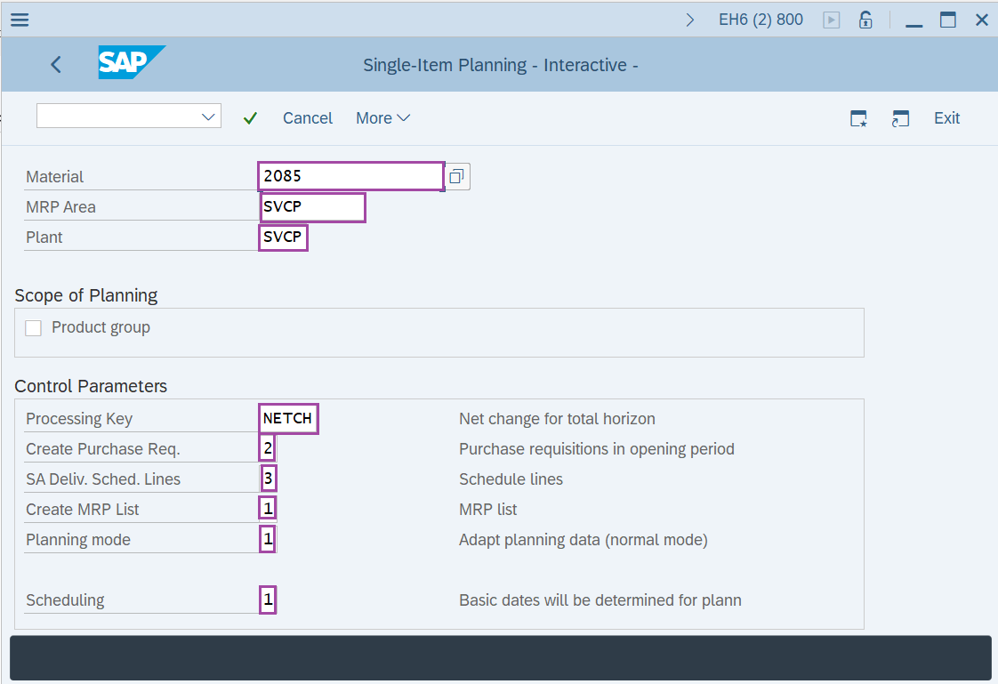Open the EH6 (2) 800 system dropdown arrow
The image size is (998, 684).
pyautogui.click(x=690, y=17)
